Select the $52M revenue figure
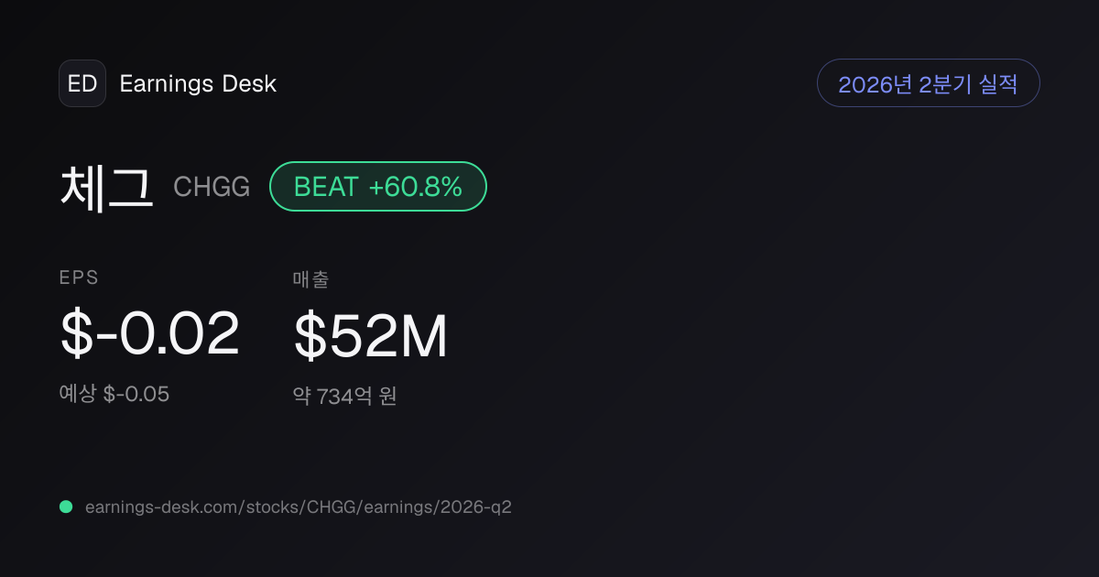Screen dimensions: 1099x577 (x=371, y=336)
